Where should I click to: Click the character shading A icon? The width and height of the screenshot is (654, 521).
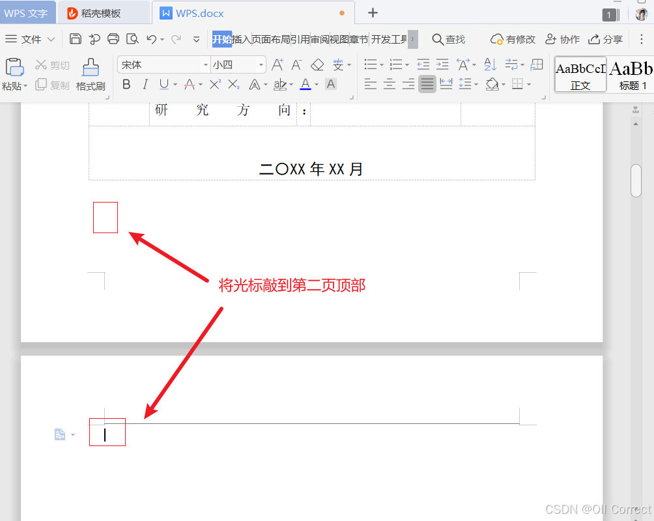click(x=331, y=84)
